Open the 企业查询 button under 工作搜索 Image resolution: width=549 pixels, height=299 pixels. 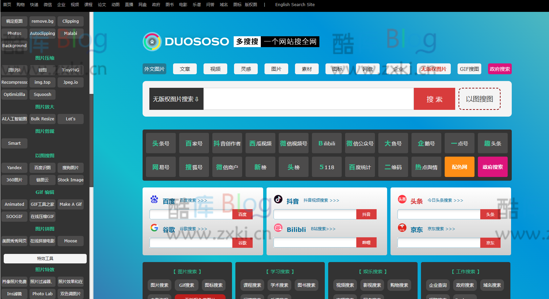click(438, 285)
